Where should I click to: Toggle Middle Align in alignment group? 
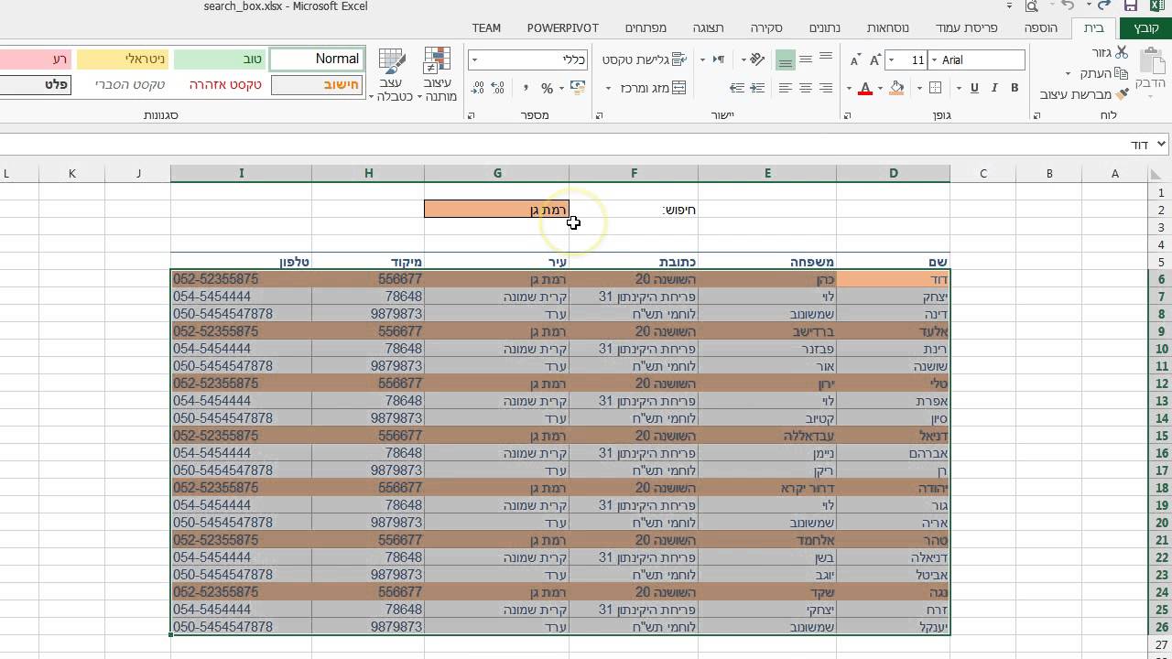pyautogui.click(x=806, y=59)
